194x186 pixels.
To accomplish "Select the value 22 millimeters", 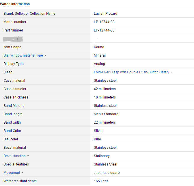I will (x=105, y=122).
